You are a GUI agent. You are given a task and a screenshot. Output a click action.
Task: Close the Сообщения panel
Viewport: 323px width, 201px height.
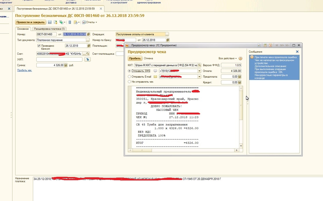tap(297, 52)
